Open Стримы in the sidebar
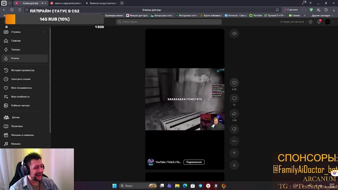The image size is (338, 190). (25, 32)
